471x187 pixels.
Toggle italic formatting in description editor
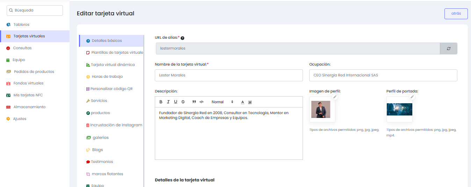point(168,102)
